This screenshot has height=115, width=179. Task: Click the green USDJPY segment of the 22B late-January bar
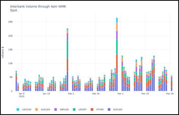pos(67,49)
